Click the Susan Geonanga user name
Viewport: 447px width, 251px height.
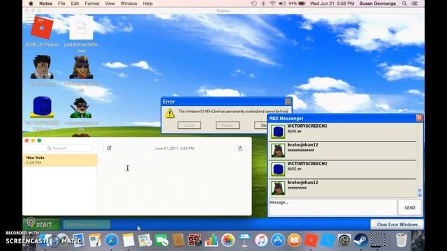point(377,3)
